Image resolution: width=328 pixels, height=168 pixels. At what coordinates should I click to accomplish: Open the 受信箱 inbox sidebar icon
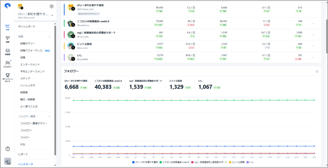tap(8, 52)
